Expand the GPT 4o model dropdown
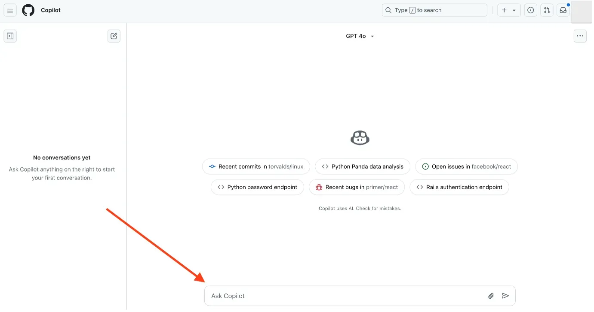594x312 pixels. point(360,36)
